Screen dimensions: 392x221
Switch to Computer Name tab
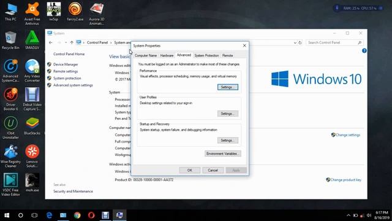click(x=146, y=56)
